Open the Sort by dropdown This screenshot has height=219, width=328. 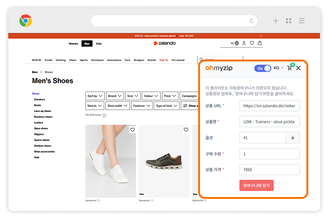click(x=95, y=96)
